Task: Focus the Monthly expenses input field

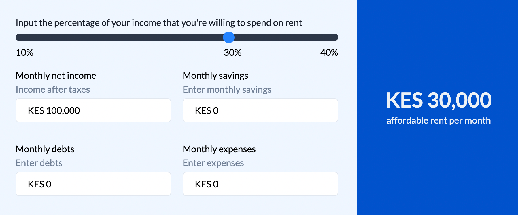Action: pos(260,184)
